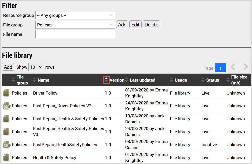Sort by Usage column arrows
252x164 pixels.
click(171, 80)
